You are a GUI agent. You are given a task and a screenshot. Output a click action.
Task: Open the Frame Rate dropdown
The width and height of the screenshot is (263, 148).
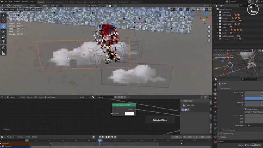point(254,125)
